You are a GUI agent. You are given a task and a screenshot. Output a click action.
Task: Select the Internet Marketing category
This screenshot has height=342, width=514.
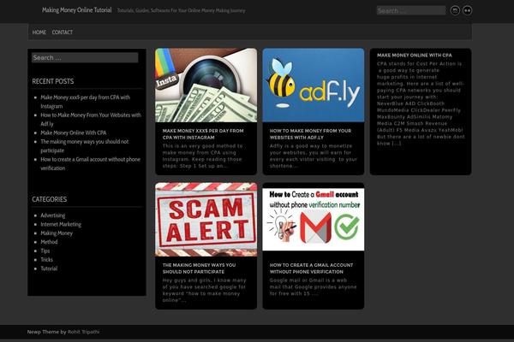[x=61, y=224]
